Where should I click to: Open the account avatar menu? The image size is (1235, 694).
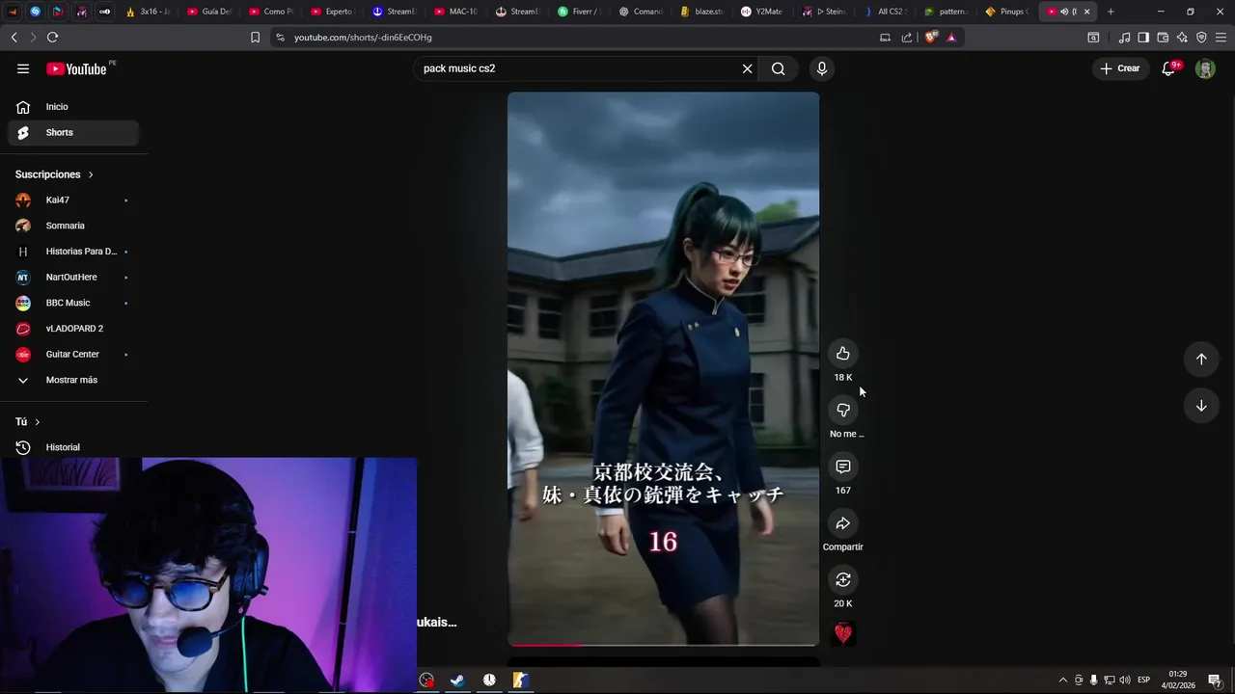1205,68
